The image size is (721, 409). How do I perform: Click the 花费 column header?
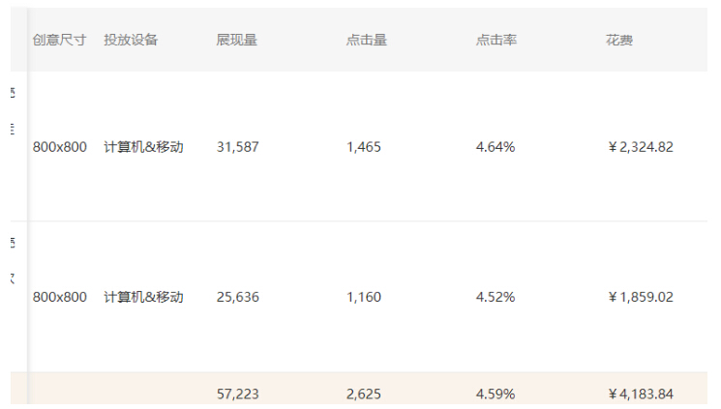point(619,41)
